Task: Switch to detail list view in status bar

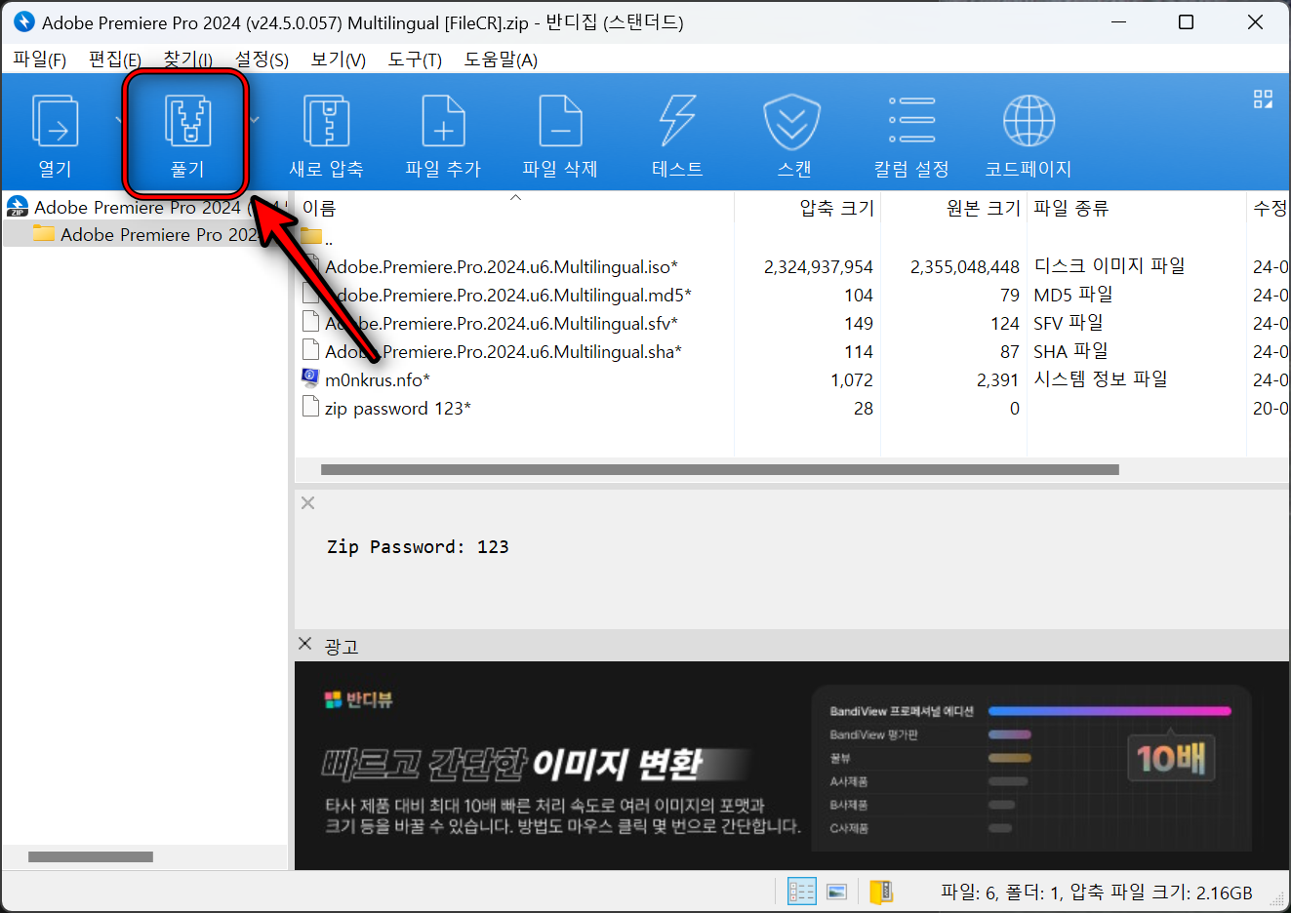Action: (801, 892)
